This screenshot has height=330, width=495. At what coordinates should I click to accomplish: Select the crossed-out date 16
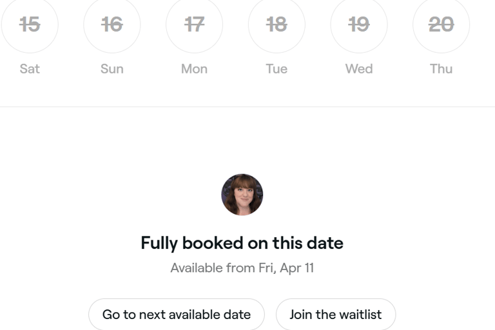click(x=112, y=24)
